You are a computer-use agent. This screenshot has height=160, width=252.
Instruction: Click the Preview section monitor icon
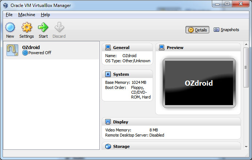point(161,48)
